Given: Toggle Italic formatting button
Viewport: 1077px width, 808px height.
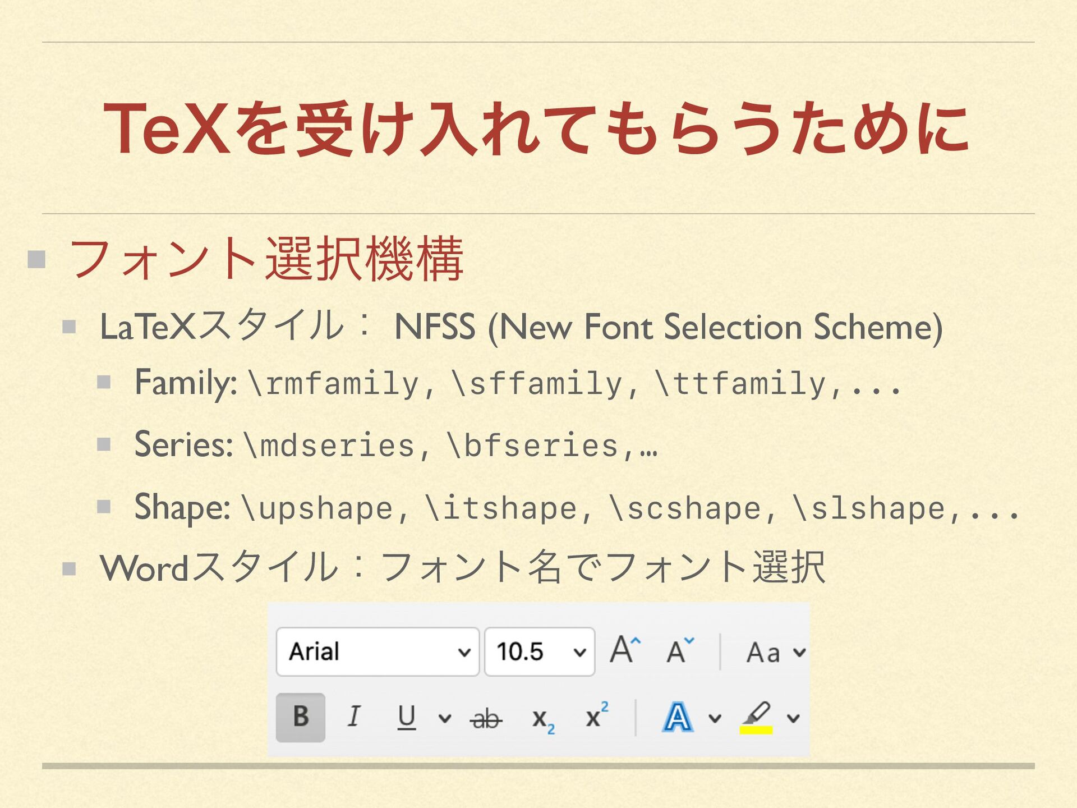Looking at the screenshot, I should [353, 717].
